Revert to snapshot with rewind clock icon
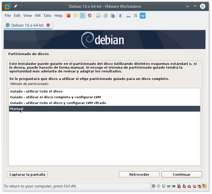Viewport: 212px width, 194px height. [106, 16]
